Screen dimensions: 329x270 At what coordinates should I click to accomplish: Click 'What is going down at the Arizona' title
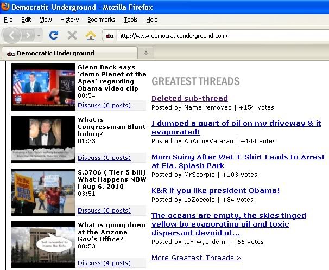pyautogui.click(x=112, y=232)
